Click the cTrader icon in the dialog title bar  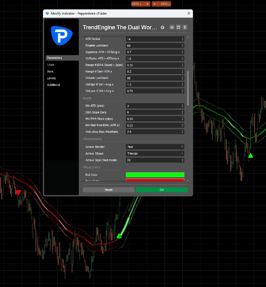coord(47,13)
